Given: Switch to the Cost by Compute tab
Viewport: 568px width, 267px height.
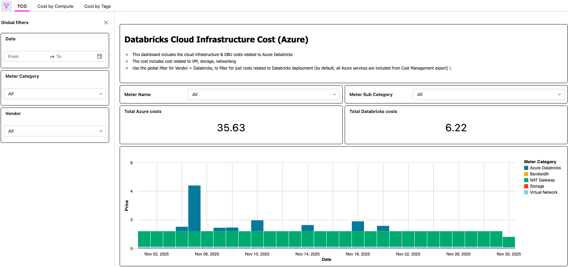Looking at the screenshot, I should point(55,6).
